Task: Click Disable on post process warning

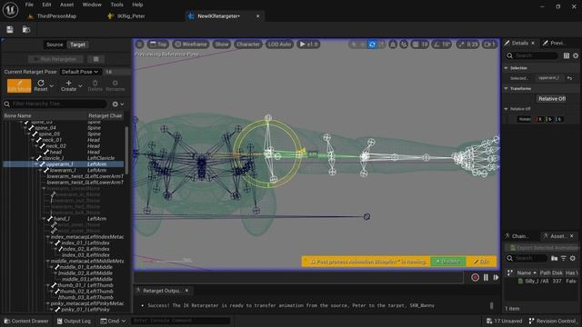Action: coord(448,262)
